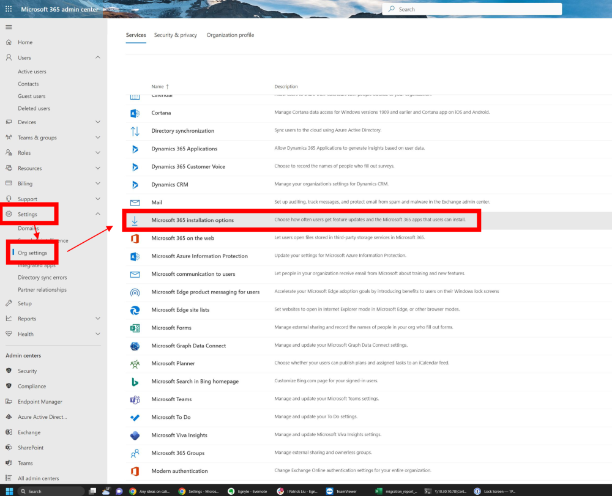Click the Cortana service icon
Image resolution: width=612 pixels, height=496 pixels.
coord(135,113)
